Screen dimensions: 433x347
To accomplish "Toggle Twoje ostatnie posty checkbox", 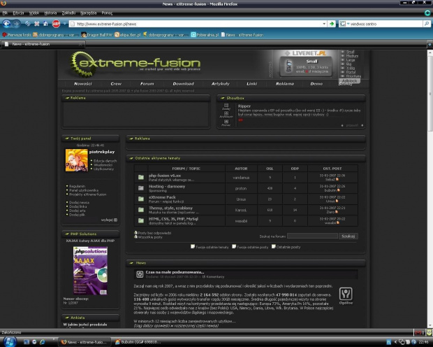I will 234,246.
